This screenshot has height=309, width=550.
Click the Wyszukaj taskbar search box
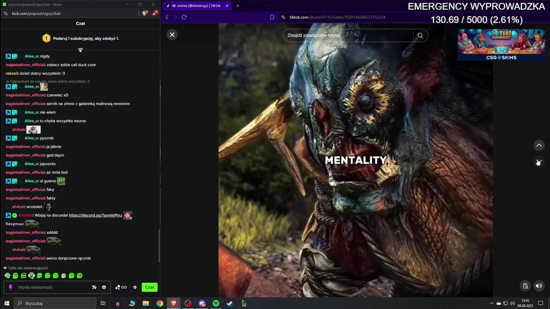(55, 303)
